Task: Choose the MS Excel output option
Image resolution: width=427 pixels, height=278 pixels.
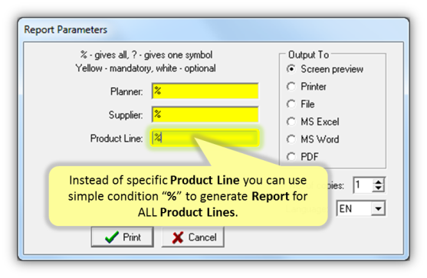Action: (x=291, y=122)
